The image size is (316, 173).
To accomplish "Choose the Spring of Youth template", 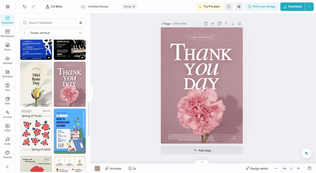I will point(36,131).
